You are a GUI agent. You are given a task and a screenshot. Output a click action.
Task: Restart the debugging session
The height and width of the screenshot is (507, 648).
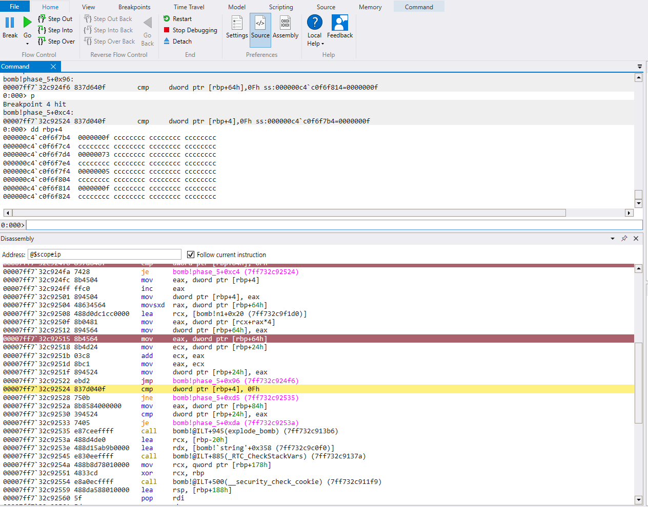pos(177,19)
